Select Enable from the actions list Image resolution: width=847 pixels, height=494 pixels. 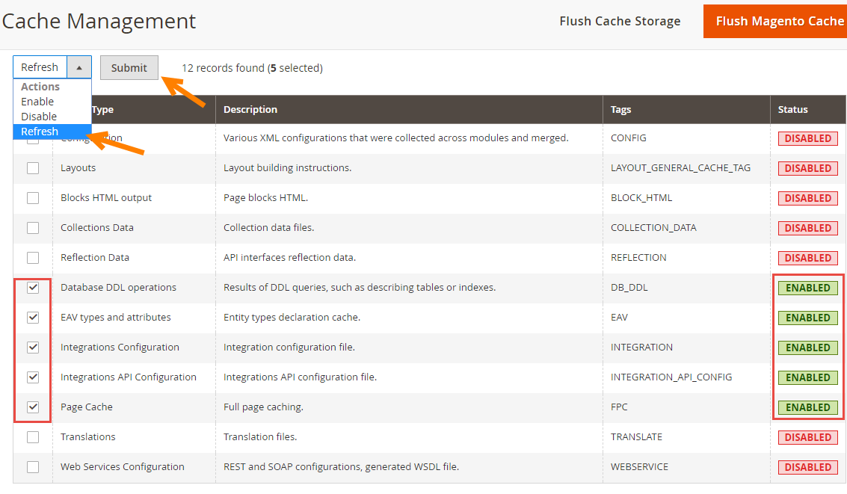coord(37,102)
